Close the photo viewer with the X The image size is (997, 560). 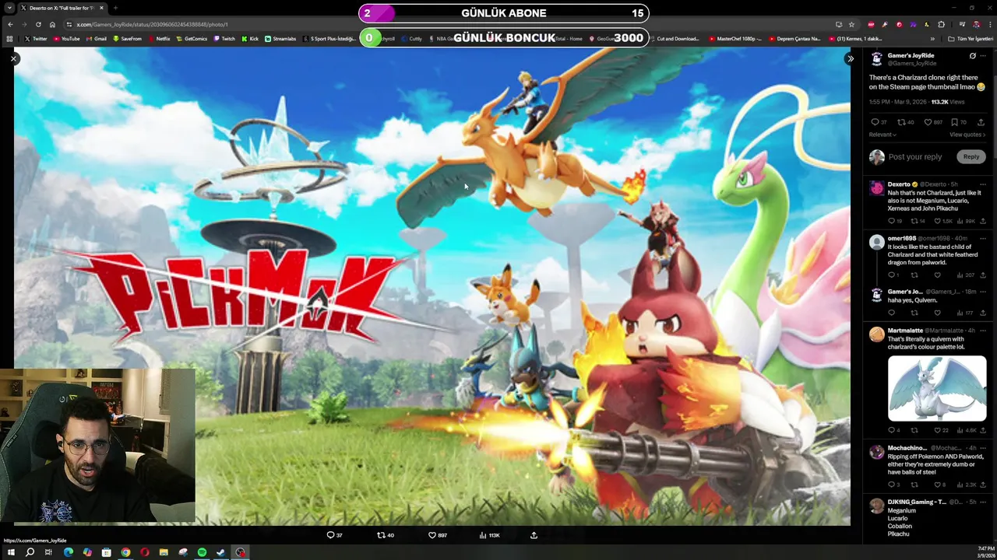coord(13,59)
